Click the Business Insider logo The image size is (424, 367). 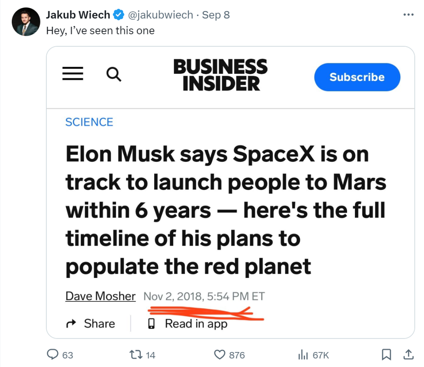[220, 75]
